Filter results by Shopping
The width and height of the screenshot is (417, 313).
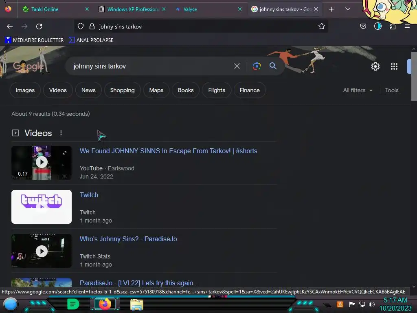tap(122, 90)
